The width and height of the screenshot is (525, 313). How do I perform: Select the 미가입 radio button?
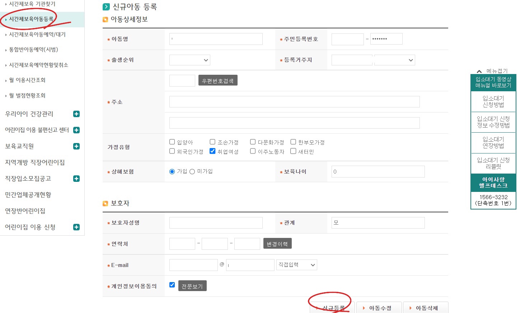(x=192, y=171)
